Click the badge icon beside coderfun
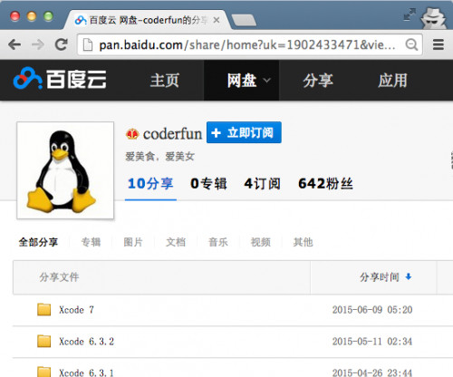Viewport: 453px width, 377px height. click(132, 134)
